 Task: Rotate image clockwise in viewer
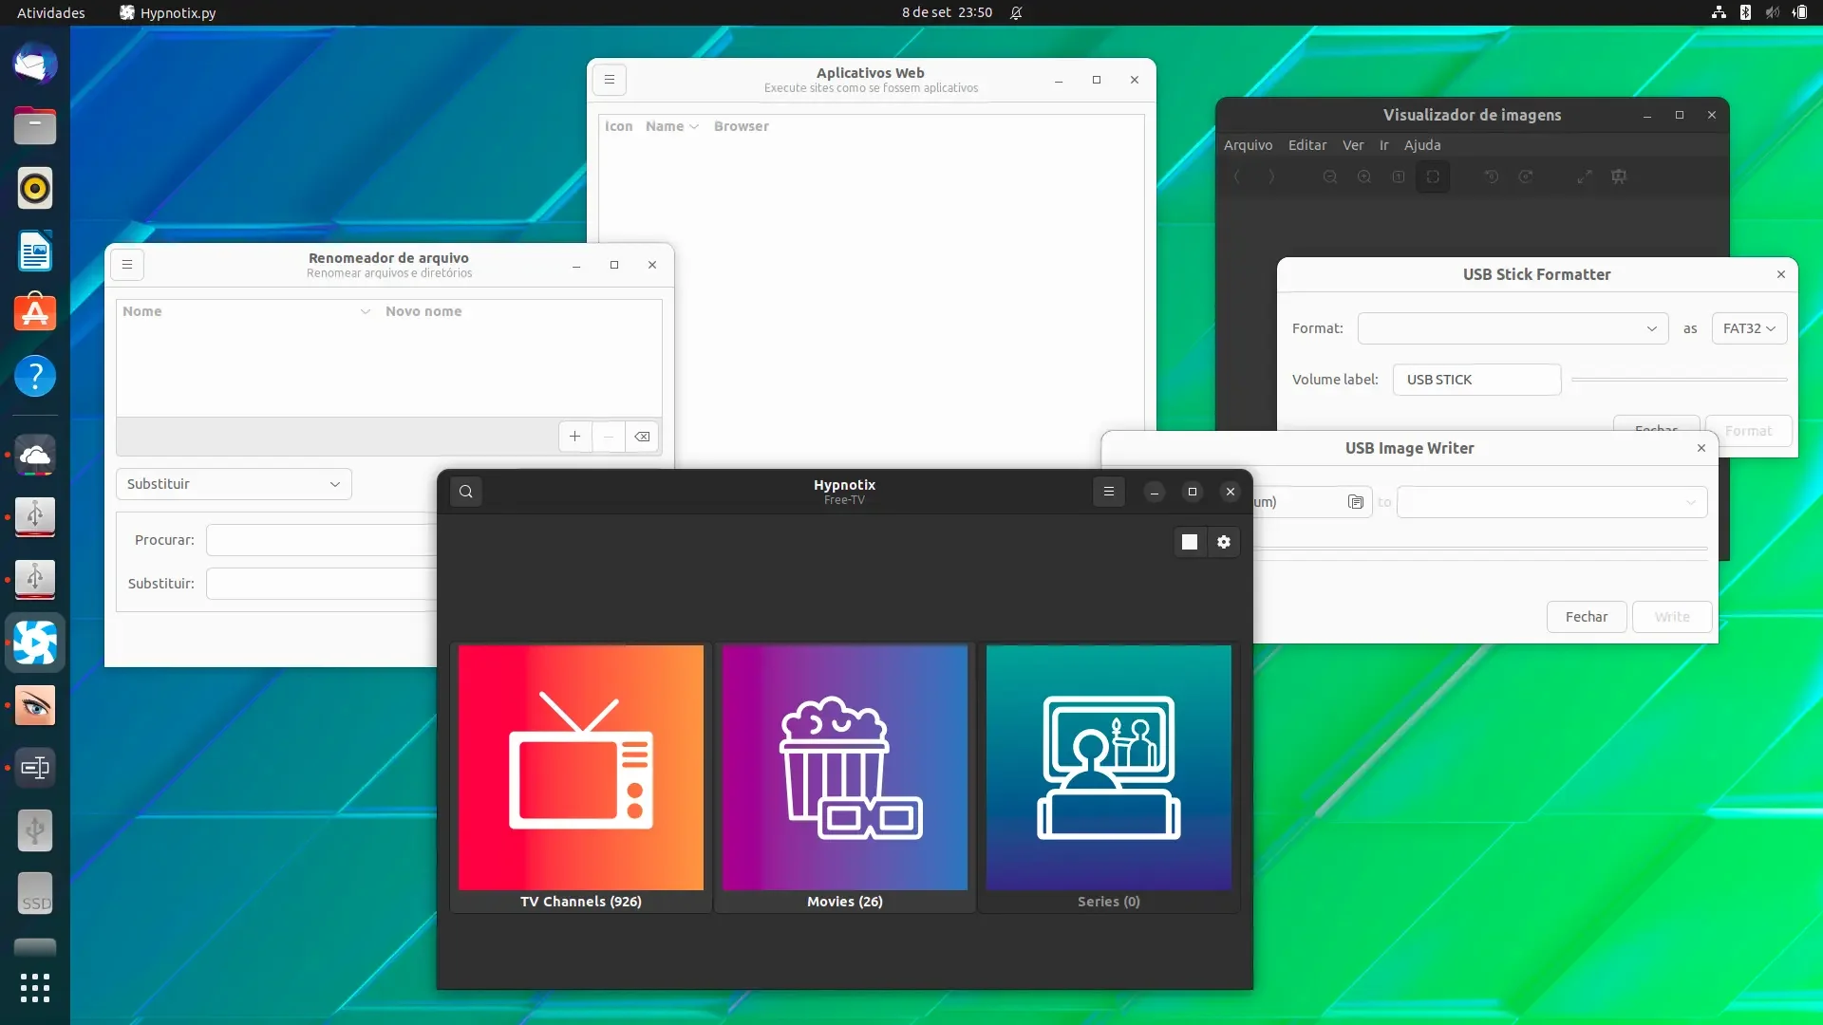point(1525,177)
